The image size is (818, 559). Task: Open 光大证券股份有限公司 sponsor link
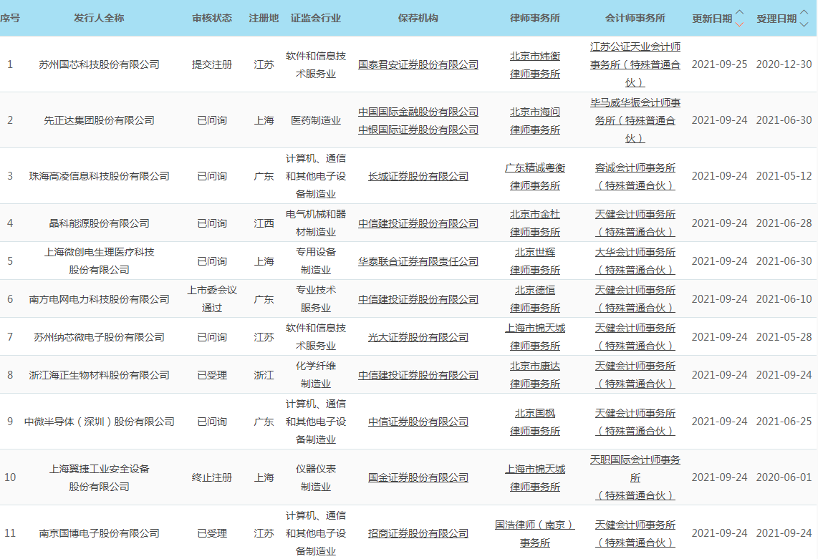point(418,337)
